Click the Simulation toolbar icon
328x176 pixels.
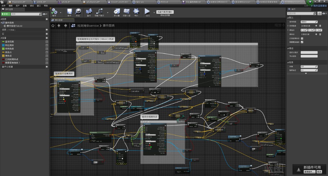(136, 11)
